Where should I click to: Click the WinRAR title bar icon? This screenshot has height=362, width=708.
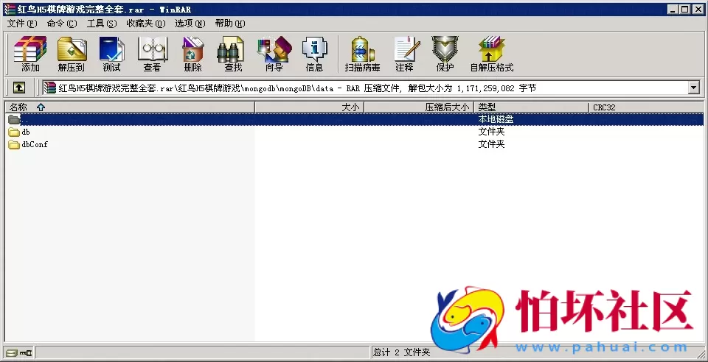pos(9,10)
